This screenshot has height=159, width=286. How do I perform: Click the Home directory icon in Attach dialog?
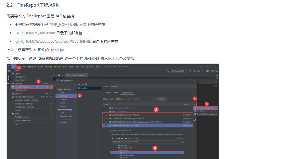112,138
